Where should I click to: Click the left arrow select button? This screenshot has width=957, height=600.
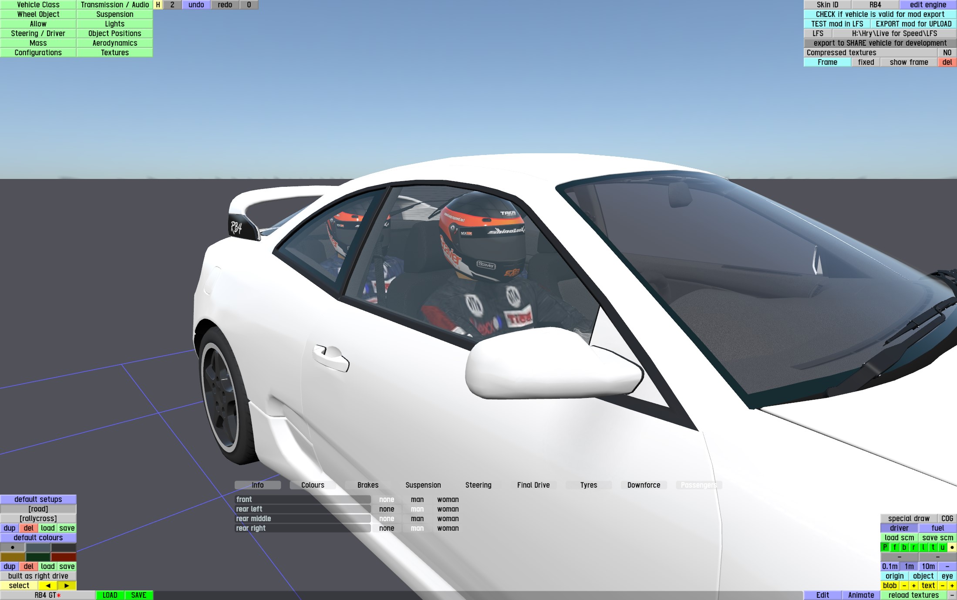(48, 586)
